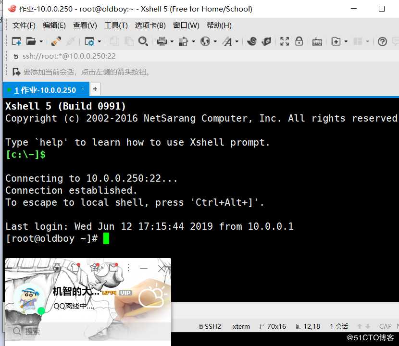399x346 pixels.
Task: Click the color scheme toolbar icon
Action: pyautogui.click(x=183, y=41)
